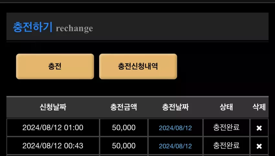Click 충전완료 status in the 01:00 row

click(226, 127)
